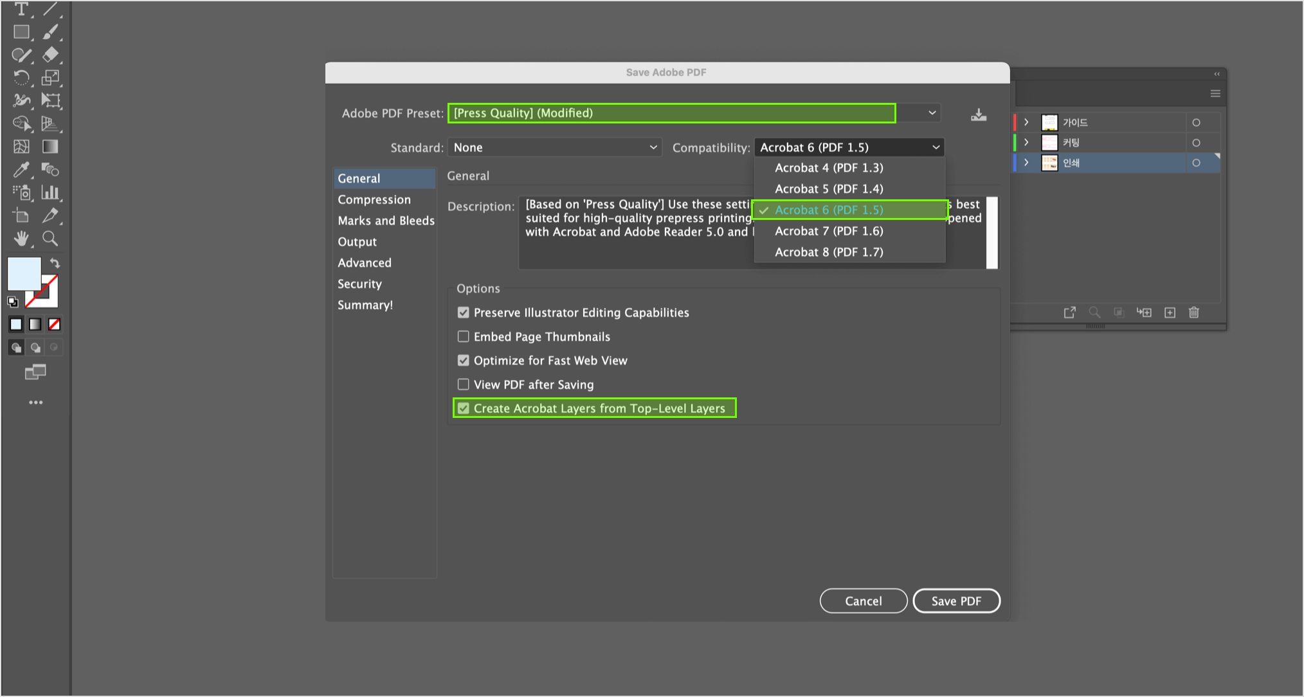This screenshot has width=1304, height=697.
Task: Open the Security section
Action: click(x=385, y=284)
